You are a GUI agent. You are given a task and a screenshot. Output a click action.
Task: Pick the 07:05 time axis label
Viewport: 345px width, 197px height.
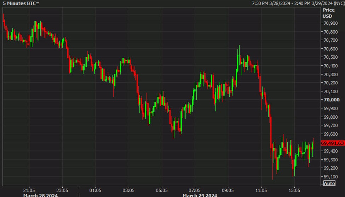click(x=195, y=190)
